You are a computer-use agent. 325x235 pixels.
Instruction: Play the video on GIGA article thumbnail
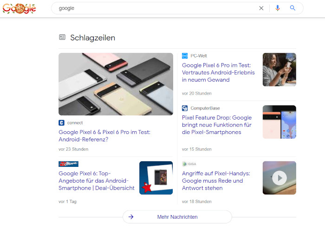point(279,178)
